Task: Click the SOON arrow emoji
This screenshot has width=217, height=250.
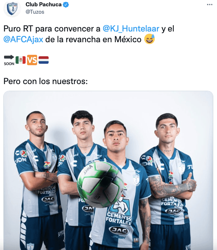Action: pyautogui.click(x=9, y=60)
